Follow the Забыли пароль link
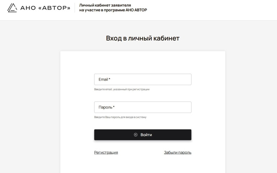Viewport: 277px width, 173px height. pyautogui.click(x=177, y=152)
